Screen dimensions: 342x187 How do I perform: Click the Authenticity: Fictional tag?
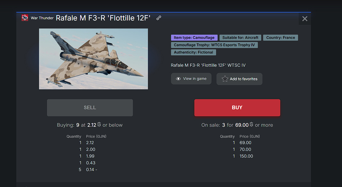[x=193, y=52]
